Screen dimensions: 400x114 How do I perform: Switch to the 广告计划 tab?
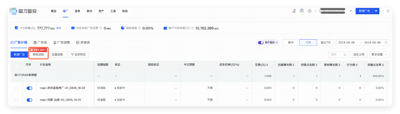19,42
